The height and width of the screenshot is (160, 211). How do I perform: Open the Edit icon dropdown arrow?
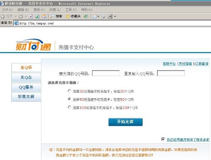click(115, 16)
